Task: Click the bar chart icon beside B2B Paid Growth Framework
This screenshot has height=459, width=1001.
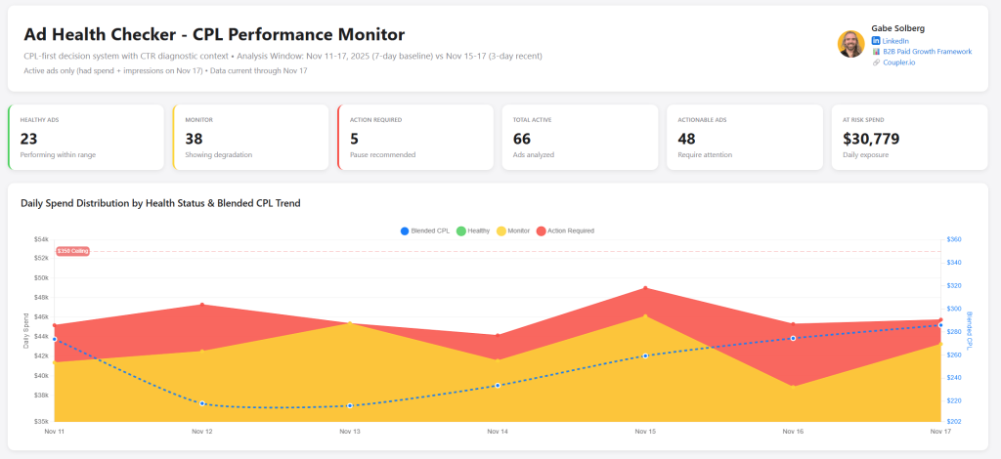Action: 876,52
